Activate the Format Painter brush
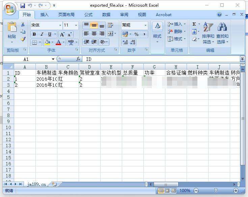The image size is (248, 197). 23,39
